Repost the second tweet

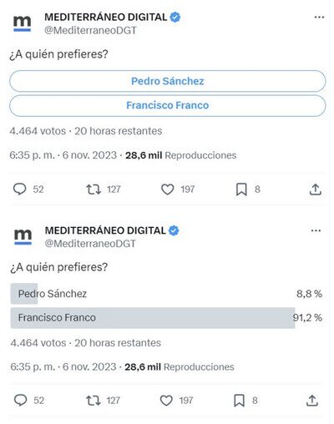click(94, 401)
